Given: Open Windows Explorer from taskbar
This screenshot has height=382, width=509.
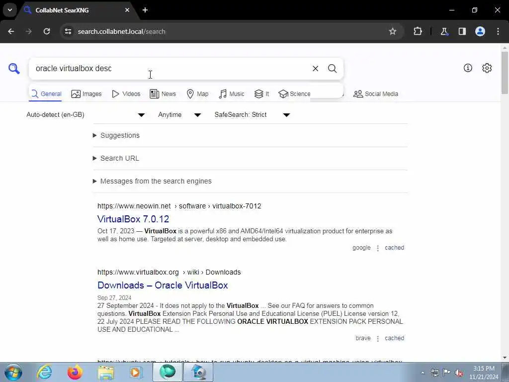Looking at the screenshot, I should pyautogui.click(x=106, y=373).
